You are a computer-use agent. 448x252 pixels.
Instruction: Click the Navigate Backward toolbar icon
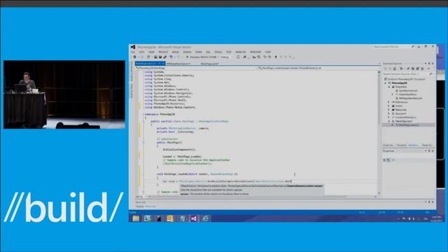(134, 57)
